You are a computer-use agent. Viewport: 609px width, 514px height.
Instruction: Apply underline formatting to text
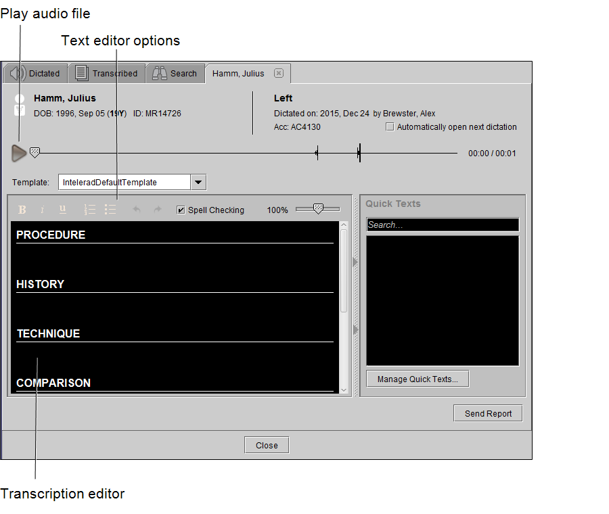(x=62, y=210)
